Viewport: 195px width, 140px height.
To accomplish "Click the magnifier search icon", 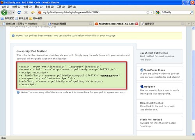I will (x=191, y=12).
